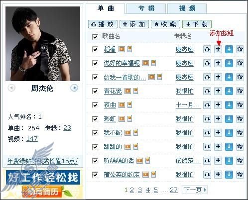Show next artist with right arrow

pyautogui.click(x=74, y=88)
